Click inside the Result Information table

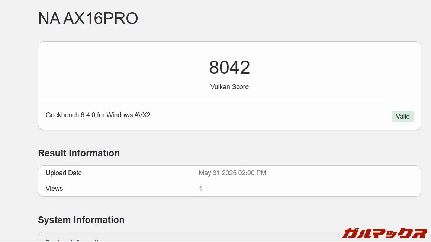(229, 180)
